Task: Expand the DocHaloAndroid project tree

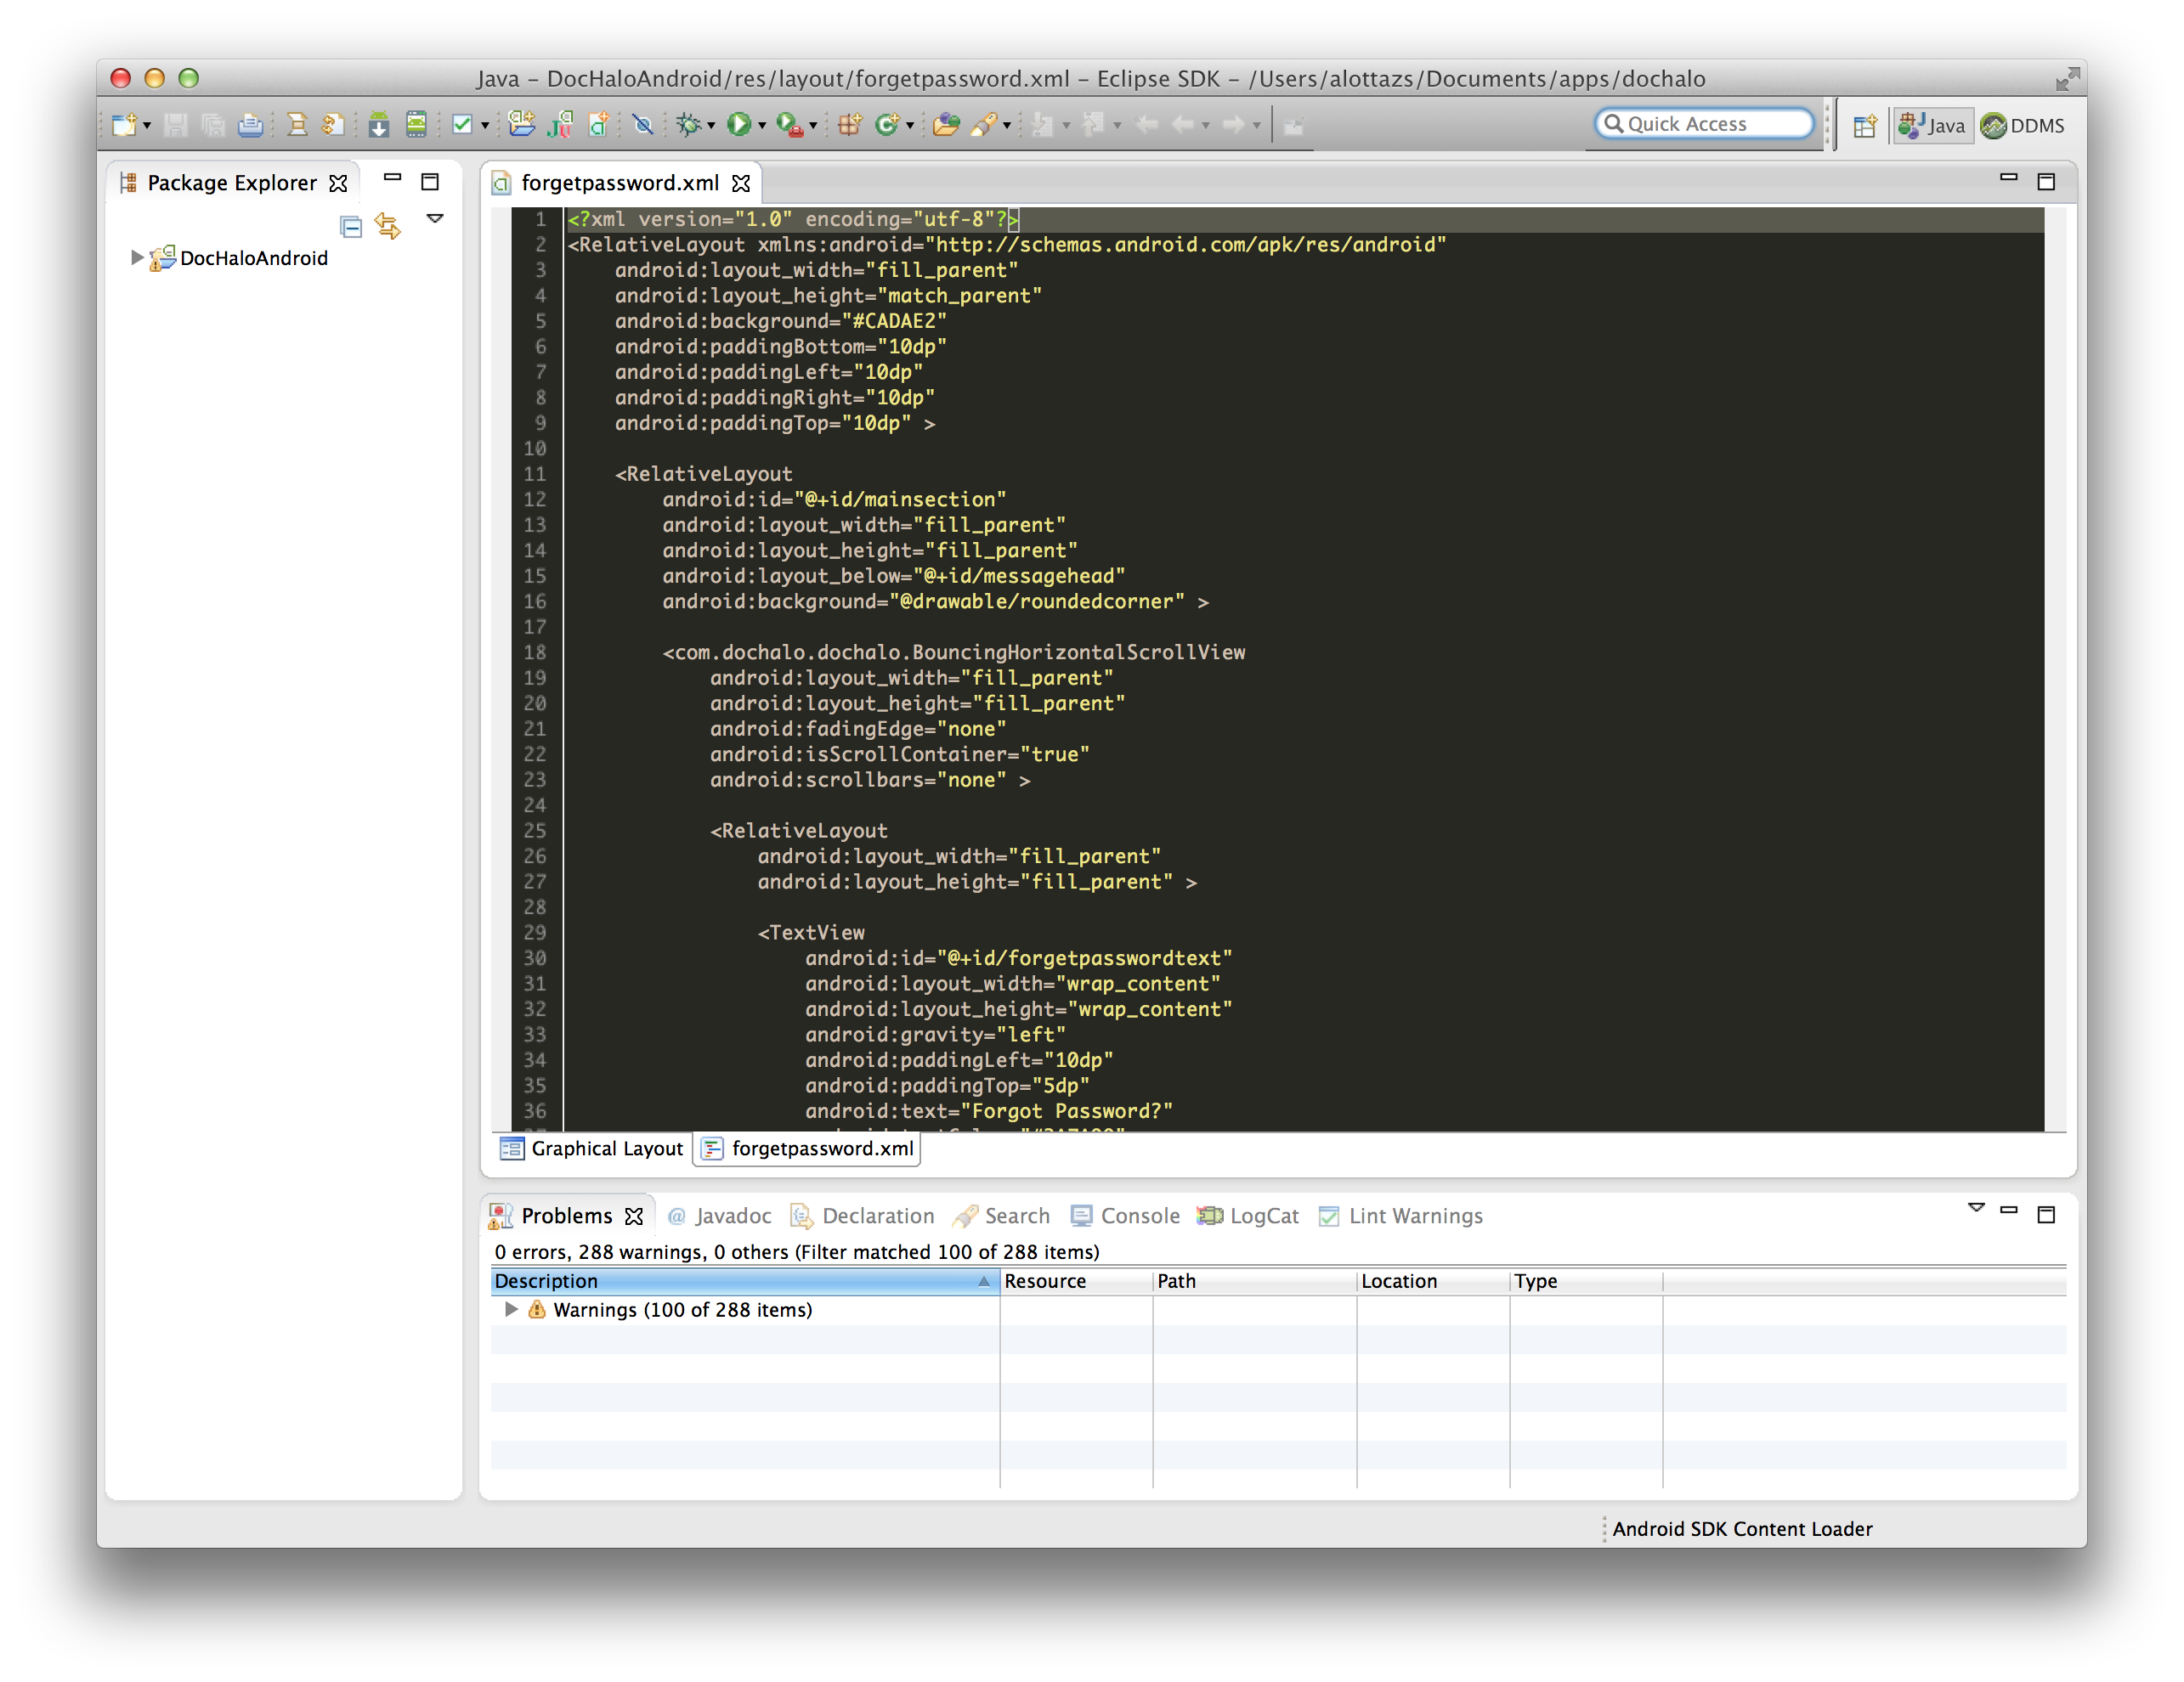Action: point(137,258)
